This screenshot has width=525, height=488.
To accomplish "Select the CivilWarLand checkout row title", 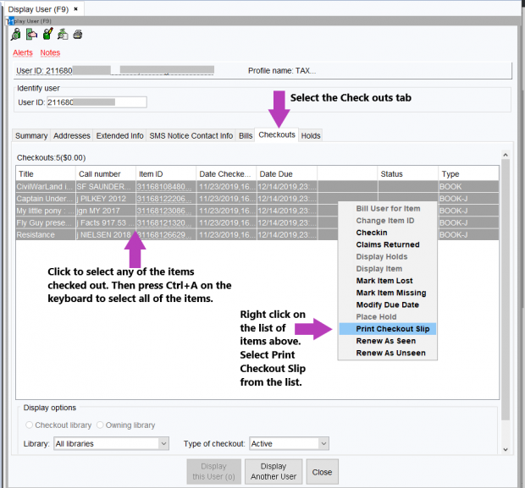I will coord(44,187).
